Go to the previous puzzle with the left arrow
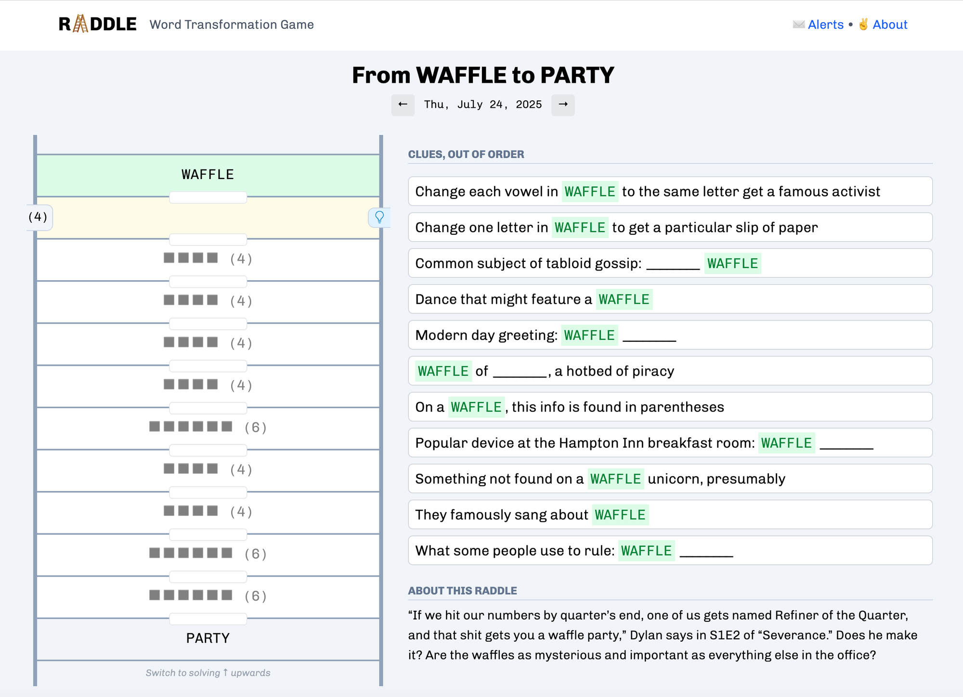This screenshot has height=697, width=963. (403, 104)
